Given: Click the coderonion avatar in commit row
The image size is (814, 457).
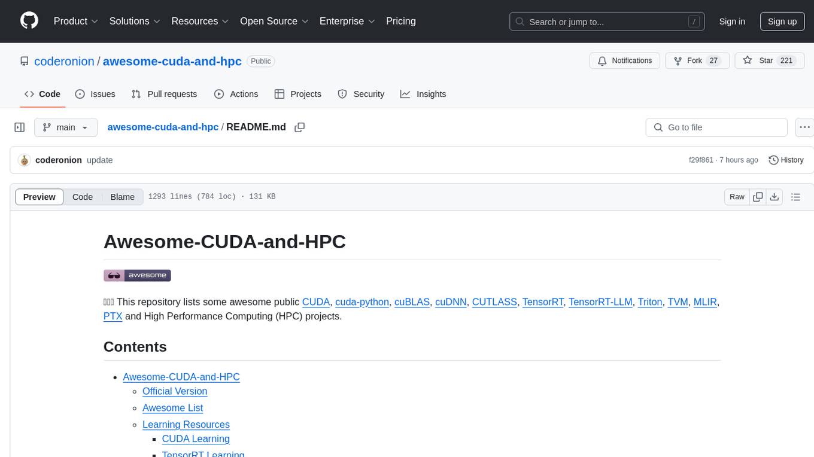Looking at the screenshot, I should (25, 160).
